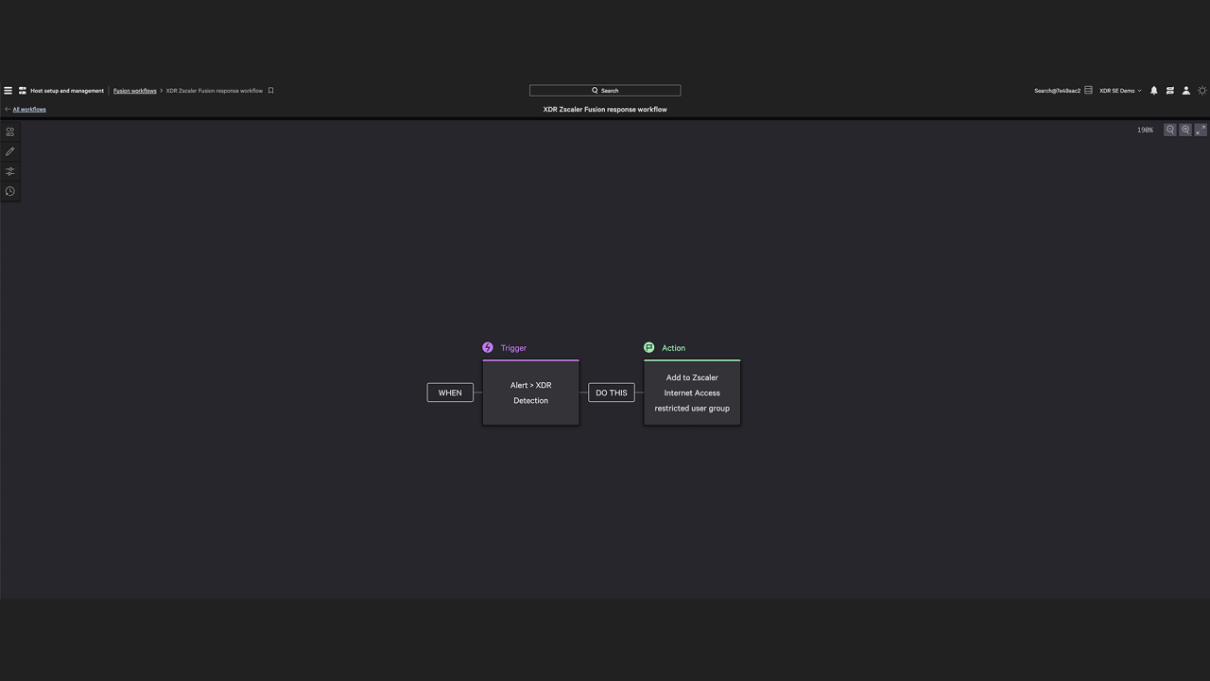The image size is (1210, 681).
Task: Toggle the light/dark theme sun icon
Action: point(1202,91)
